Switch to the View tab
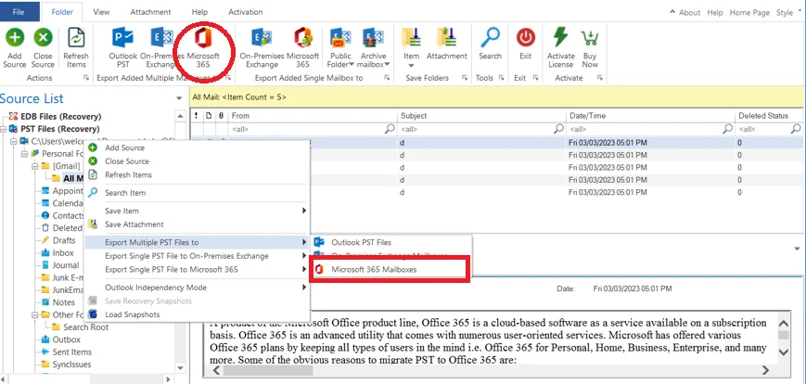This screenshot has width=806, height=384. [101, 12]
